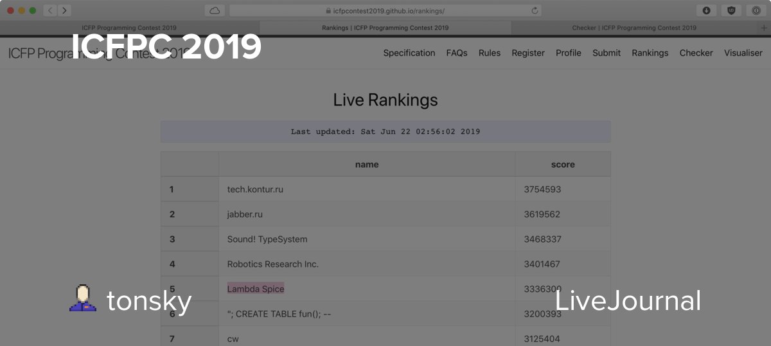Add a new tab with the plus button
Image resolution: width=771 pixels, height=346 pixels.
click(x=764, y=28)
